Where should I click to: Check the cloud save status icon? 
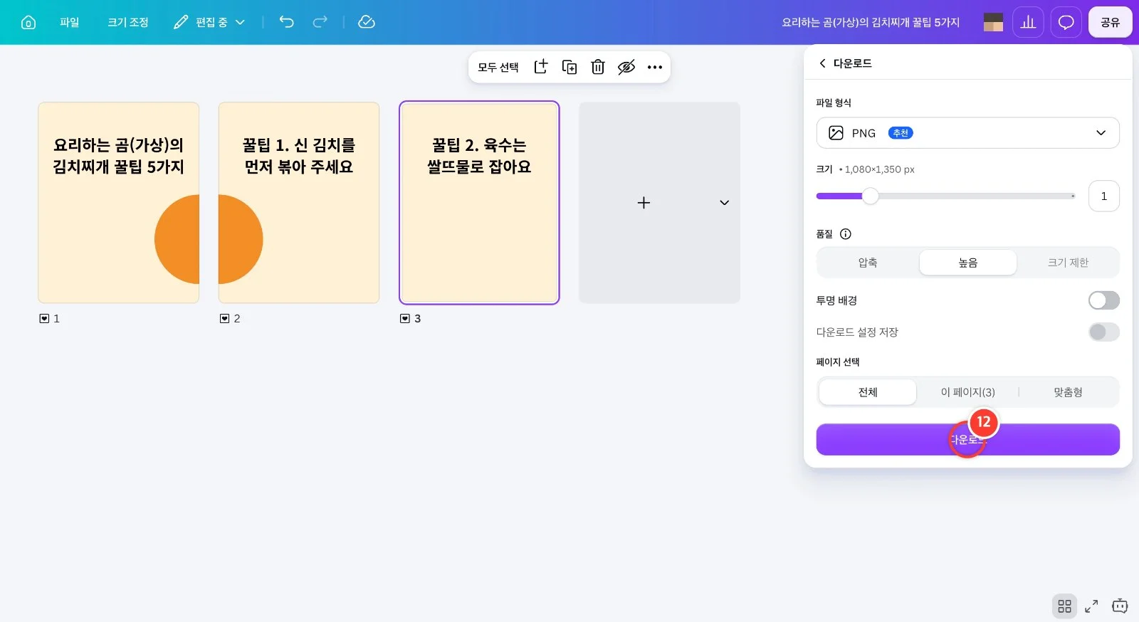[x=367, y=22]
